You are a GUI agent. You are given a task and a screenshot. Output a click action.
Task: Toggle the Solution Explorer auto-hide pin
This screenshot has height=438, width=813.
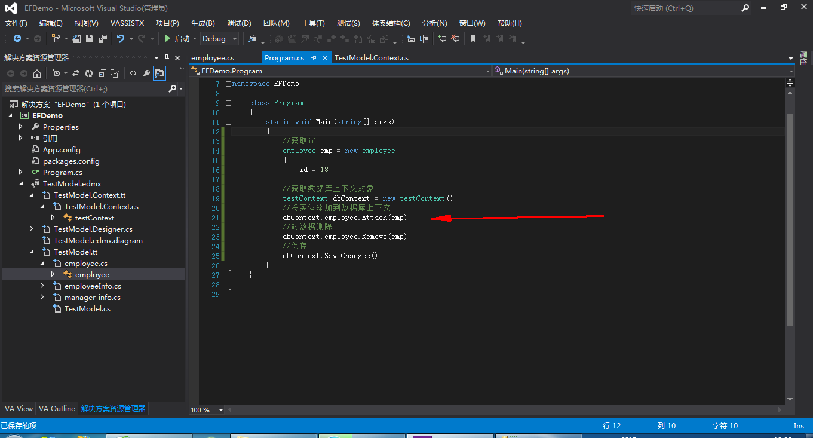[167, 58]
